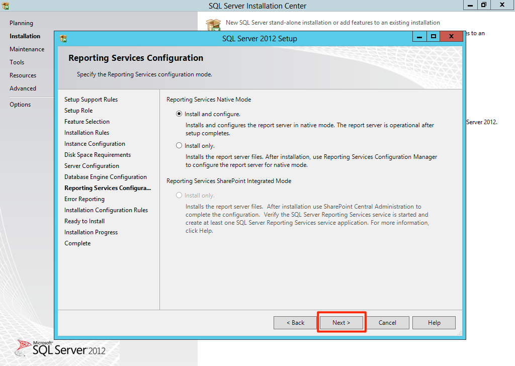Click the Reporting Services Native Mode heading
The image size is (515, 366).
pos(209,100)
